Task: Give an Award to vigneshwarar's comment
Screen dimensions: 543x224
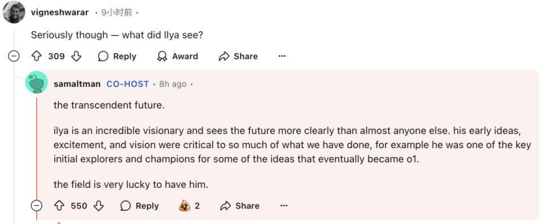Action: coord(177,56)
